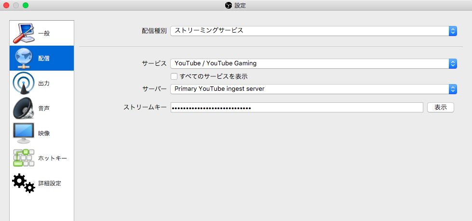Click the ストリームキー label
472x221 pixels.
point(145,107)
